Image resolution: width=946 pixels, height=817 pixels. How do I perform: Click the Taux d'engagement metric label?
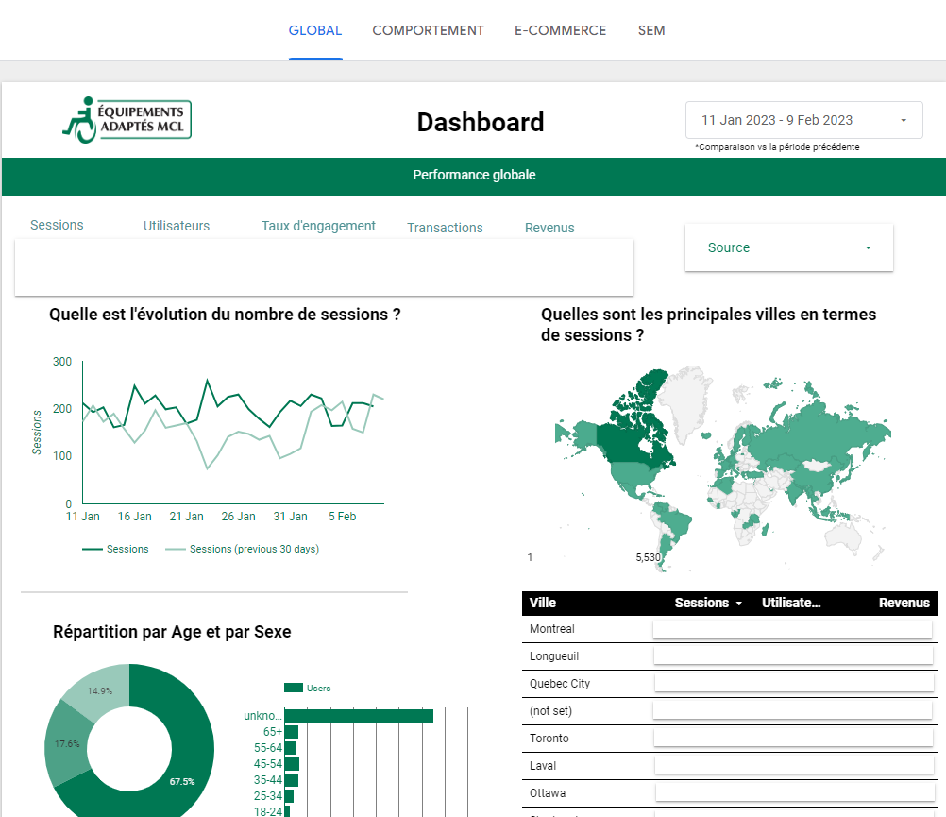(318, 226)
